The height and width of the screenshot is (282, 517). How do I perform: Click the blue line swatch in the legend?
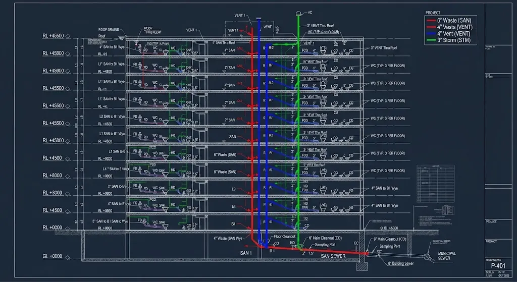coord(431,34)
